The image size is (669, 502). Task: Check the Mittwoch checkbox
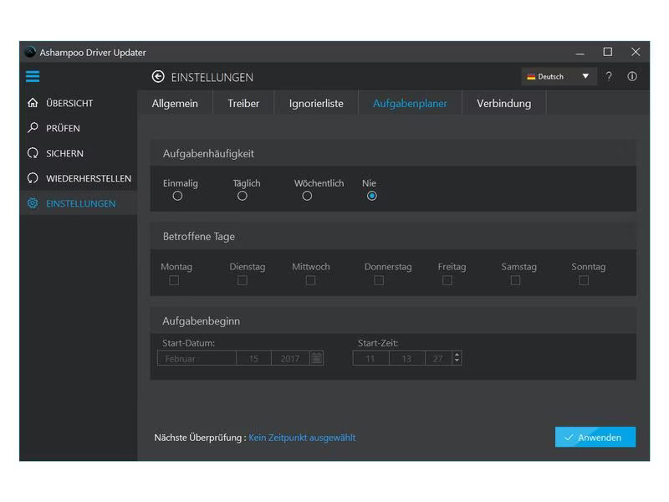[x=310, y=280]
